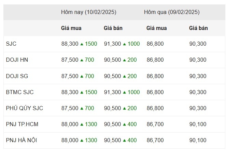Click DOJI SG's green Giá bán increase arrow
Image resolution: width=226 pixels, height=150 pixels.
click(124, 76)
